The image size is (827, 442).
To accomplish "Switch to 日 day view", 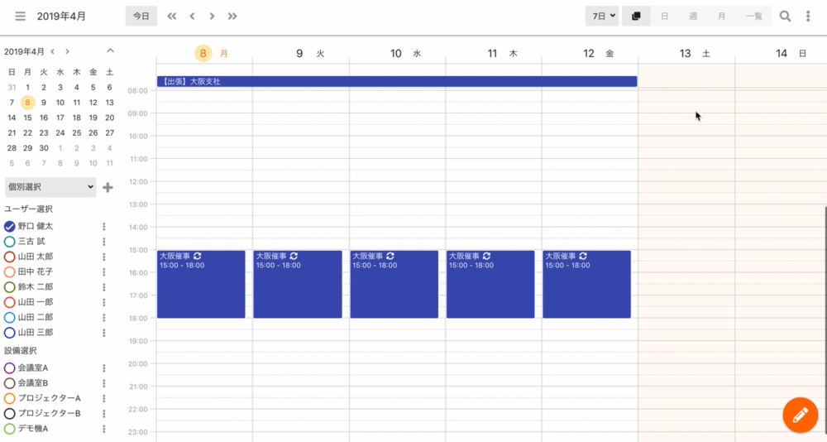I will pos(665,17).
